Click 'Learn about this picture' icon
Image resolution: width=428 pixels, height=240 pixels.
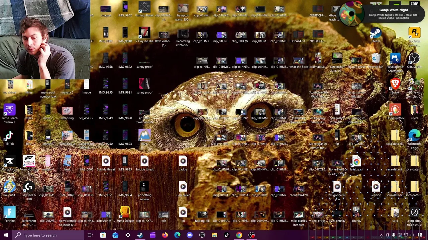[x=414, y=217]
